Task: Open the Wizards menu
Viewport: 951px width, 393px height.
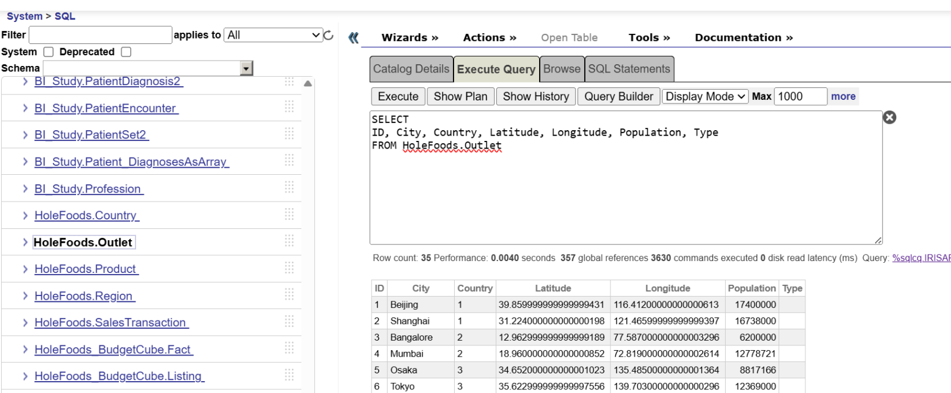Action: tap(410, 37)
